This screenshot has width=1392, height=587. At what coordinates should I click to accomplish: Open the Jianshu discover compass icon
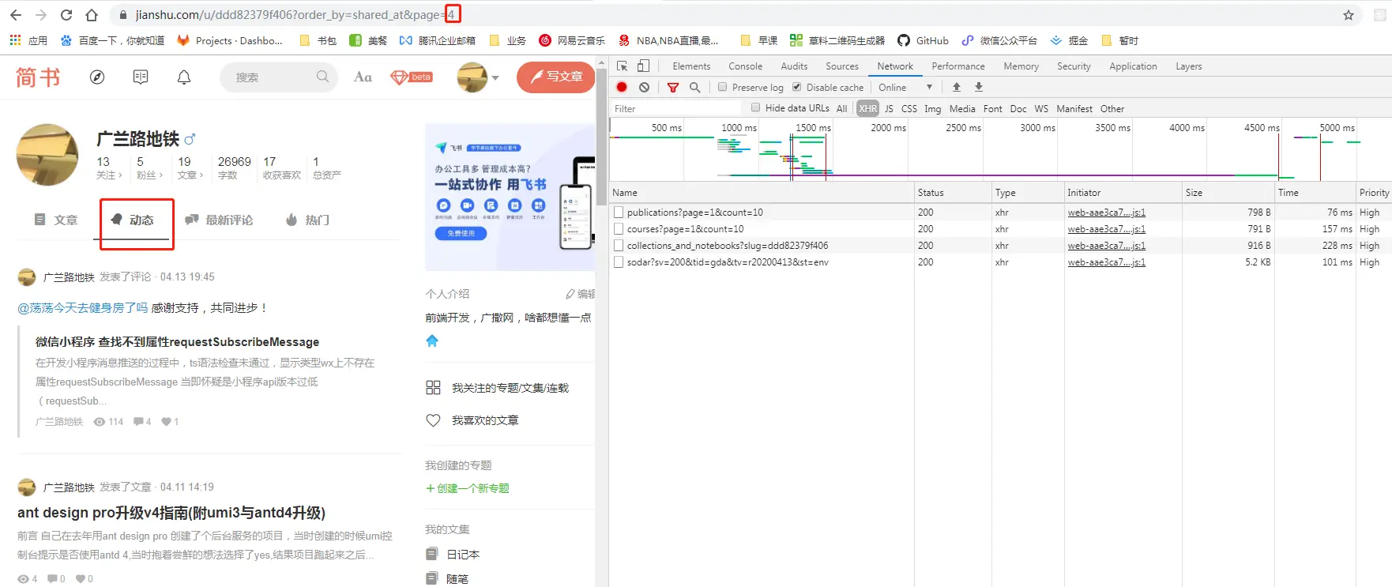(97, 77)
